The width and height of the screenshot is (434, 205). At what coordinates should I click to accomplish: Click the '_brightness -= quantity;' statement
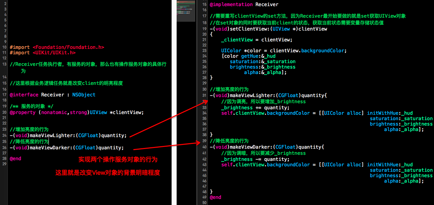(255, 159)
